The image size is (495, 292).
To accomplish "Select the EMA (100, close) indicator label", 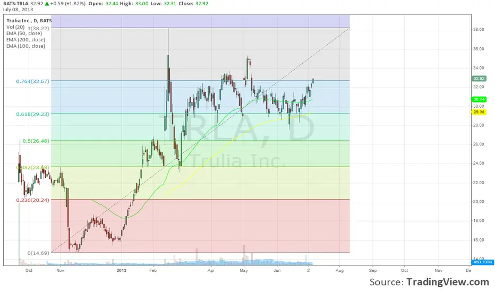I will [x=25, y=46].
